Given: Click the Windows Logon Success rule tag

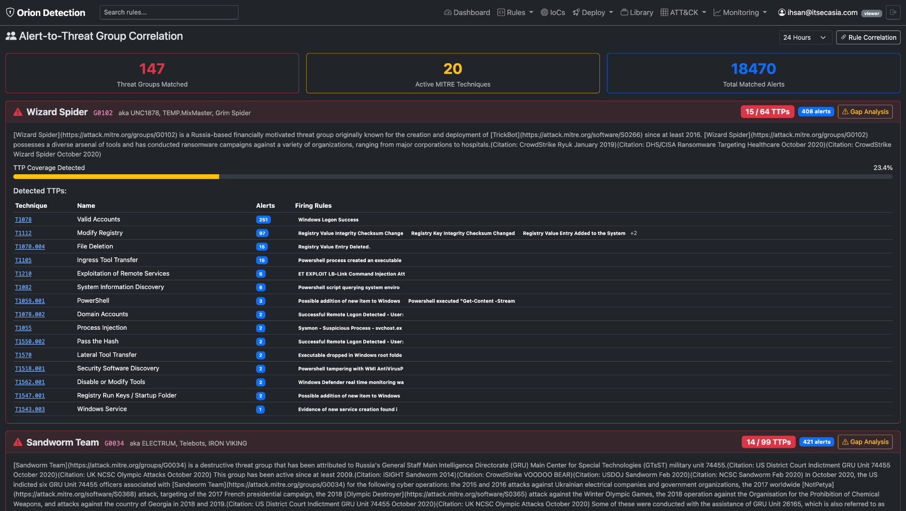Looking at the screenshot, I should (x=328, y=220).
